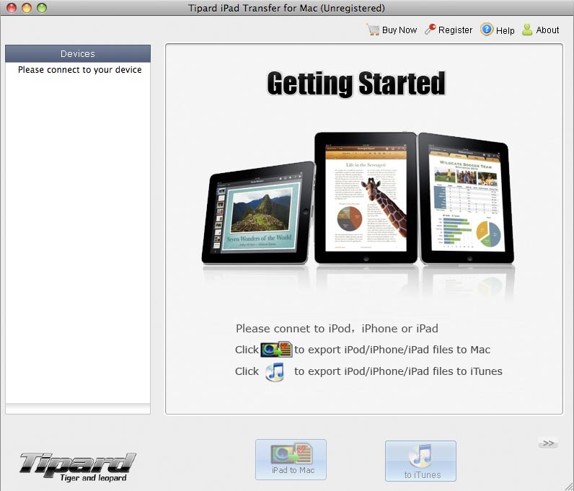Close the window with the red button
The height and width of the screenshot is (491, 574).
pyautogui.click(x=12, y=8)
